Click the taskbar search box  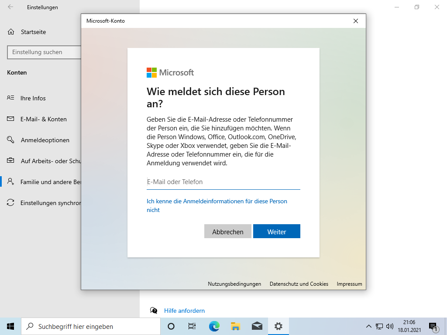coord(91,326)
